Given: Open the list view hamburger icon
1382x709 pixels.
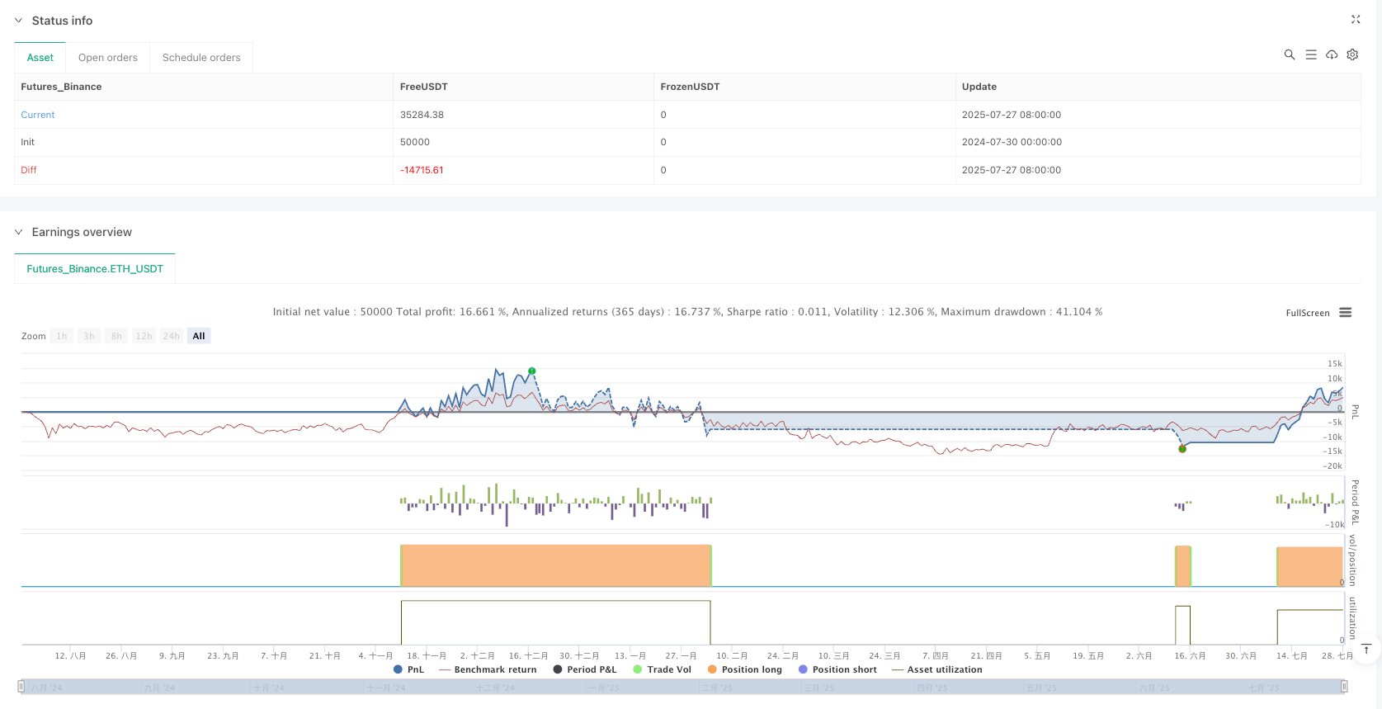Looking at the screenshot, I should pos(1310,54).
